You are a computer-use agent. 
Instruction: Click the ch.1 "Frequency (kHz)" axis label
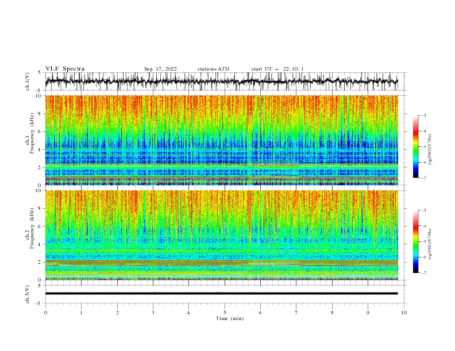(x=30, y=134)
